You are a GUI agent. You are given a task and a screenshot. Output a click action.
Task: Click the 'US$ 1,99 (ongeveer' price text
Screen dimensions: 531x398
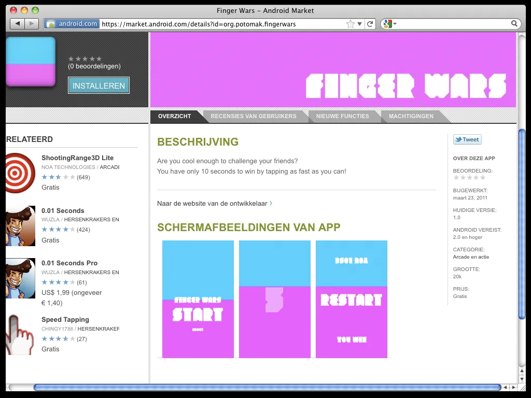[x=72, y=293]
